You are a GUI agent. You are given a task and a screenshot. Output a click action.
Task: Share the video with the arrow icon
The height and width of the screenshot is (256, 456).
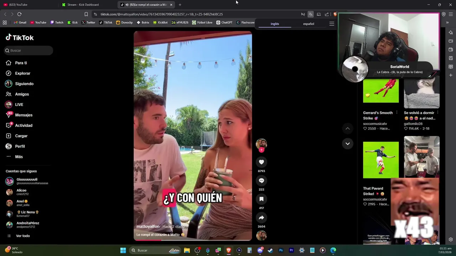[261, 218]
